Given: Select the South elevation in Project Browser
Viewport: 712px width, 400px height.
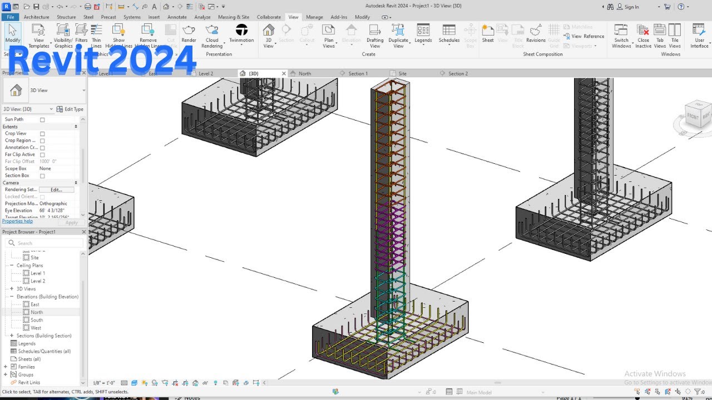Looking at the screenshot, I should pos(37,320).
